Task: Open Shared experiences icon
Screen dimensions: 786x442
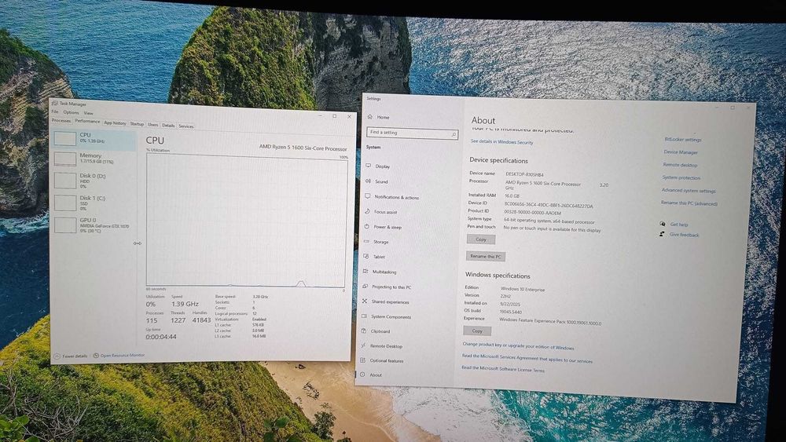Action: coord(365,301)
